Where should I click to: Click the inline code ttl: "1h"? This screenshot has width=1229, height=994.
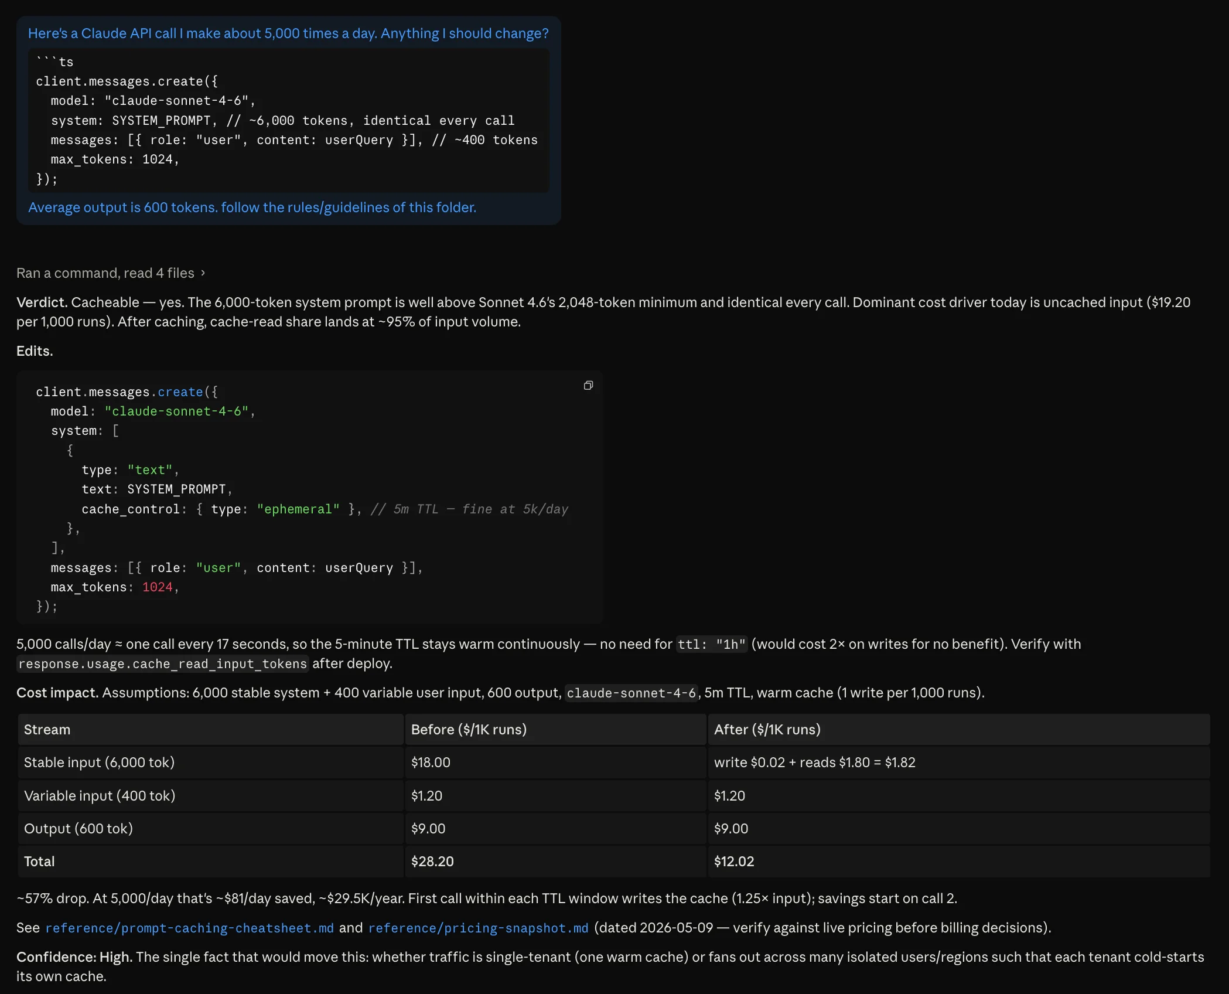click(712, 644)
